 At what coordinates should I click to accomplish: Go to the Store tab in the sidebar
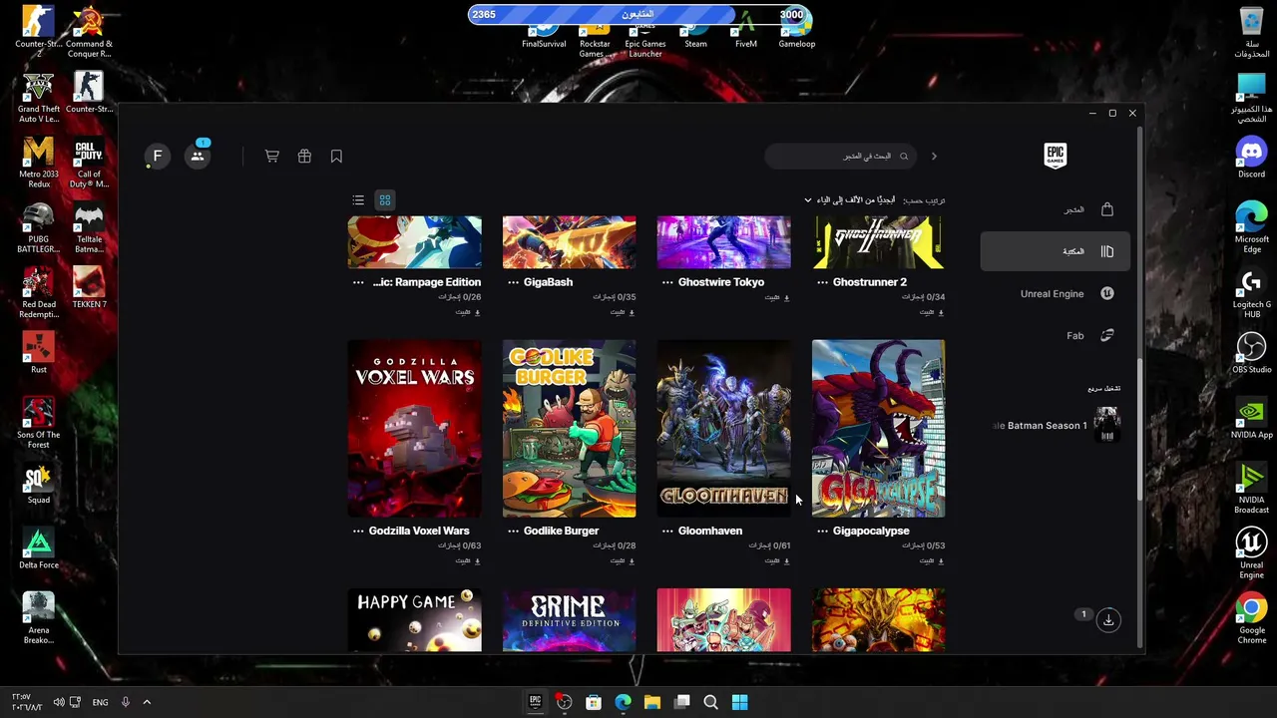[1056, 209]
